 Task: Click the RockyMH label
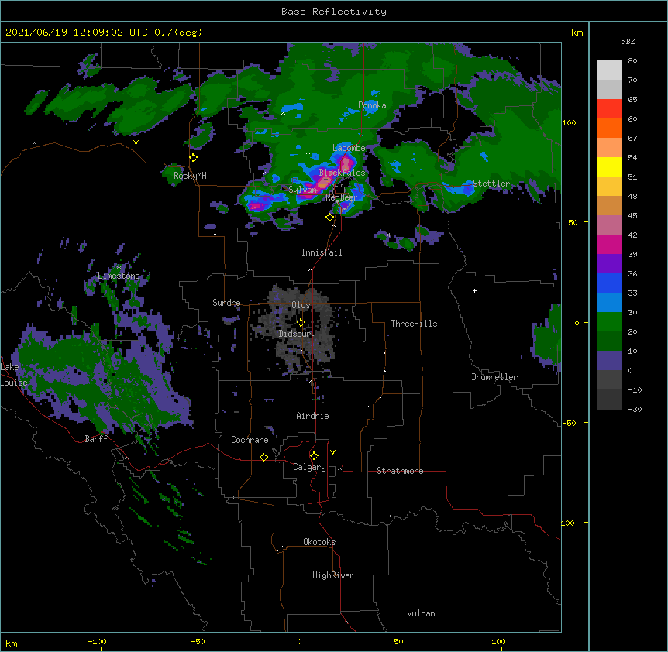tap(190, 176)
